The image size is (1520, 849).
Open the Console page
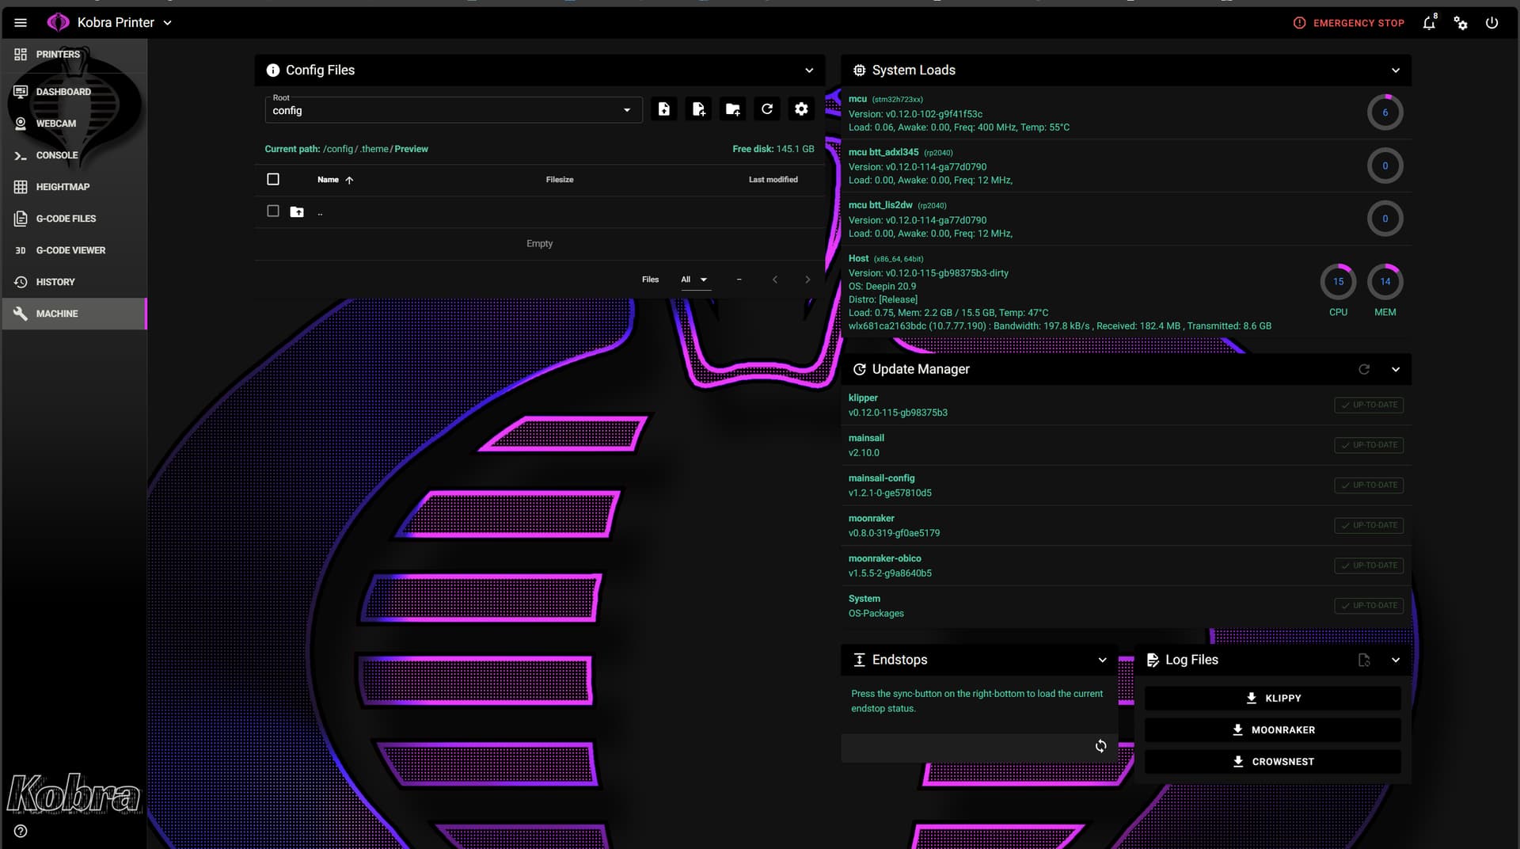click(x=74, y=155)
